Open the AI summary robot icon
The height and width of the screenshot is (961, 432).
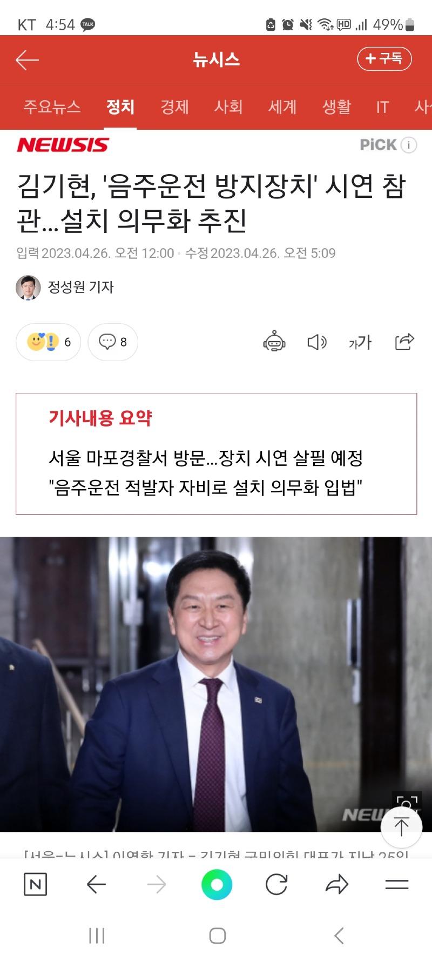[x=274, y=342]
